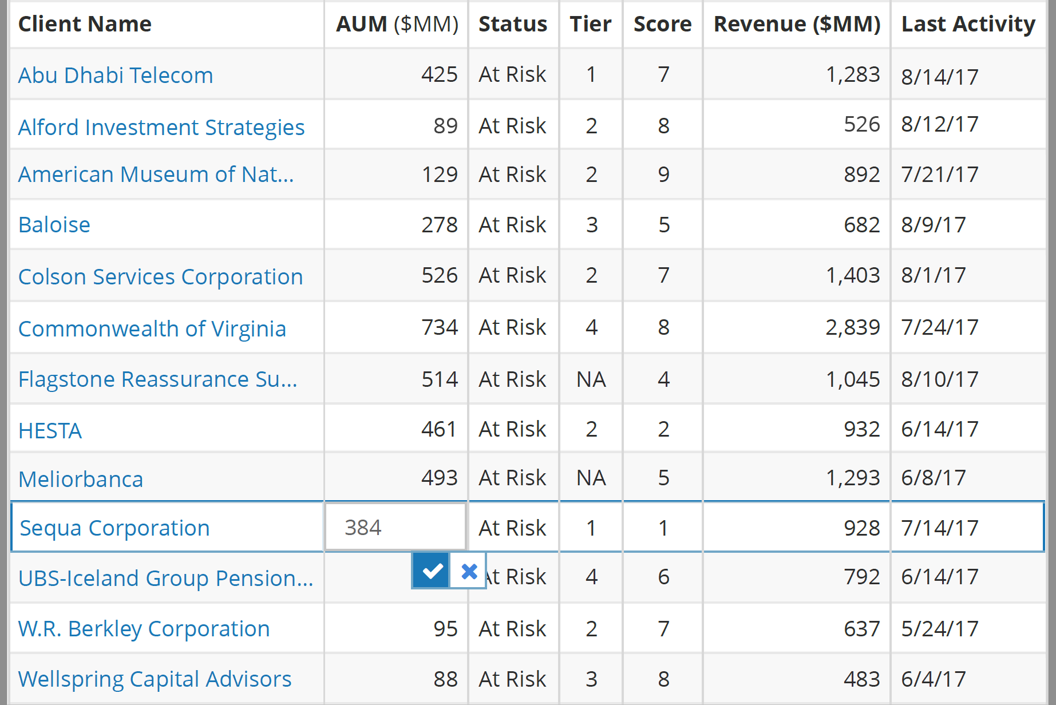
Task: Sort by the Revenue ($MM) column header
Action: [797, 24]
